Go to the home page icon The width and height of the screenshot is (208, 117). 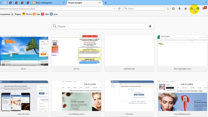coord(186,9)
